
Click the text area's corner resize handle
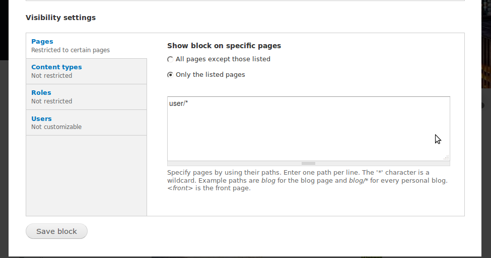pos(446,157)
